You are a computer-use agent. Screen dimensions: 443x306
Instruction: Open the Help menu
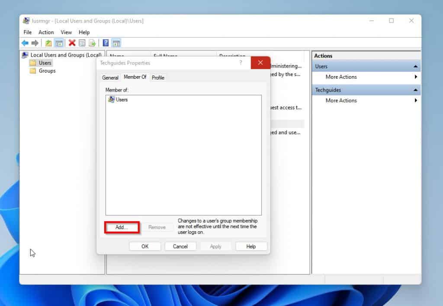[84, 32]
